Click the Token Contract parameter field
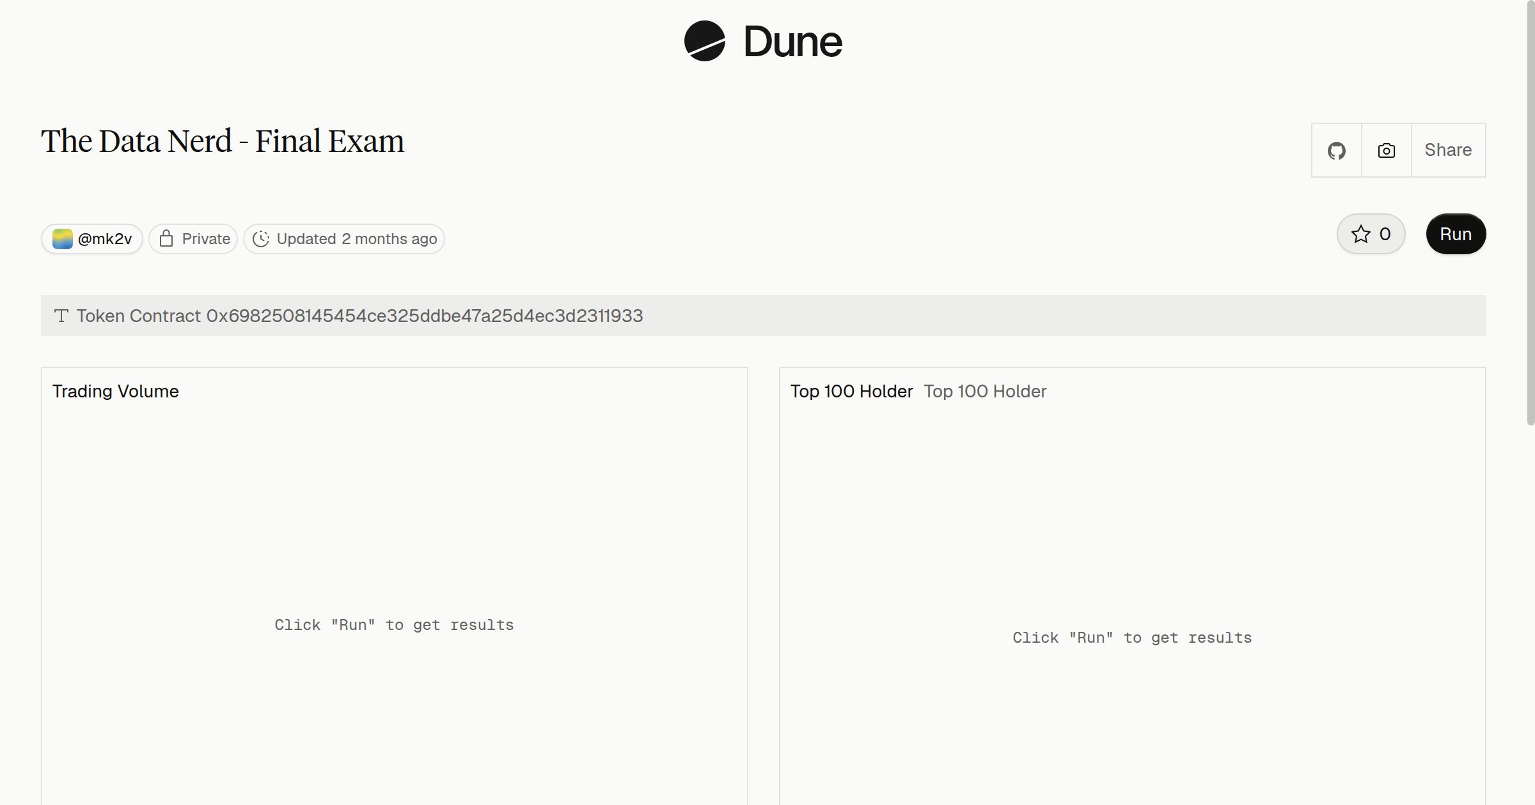Image resolution: width=1535 pixels, height=805 pixels. click(x=763, y=316)
